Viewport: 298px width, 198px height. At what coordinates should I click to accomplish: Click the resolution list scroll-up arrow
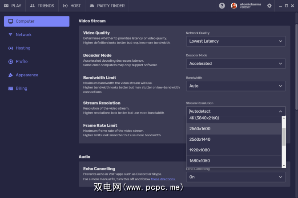[x=284, y=118]
